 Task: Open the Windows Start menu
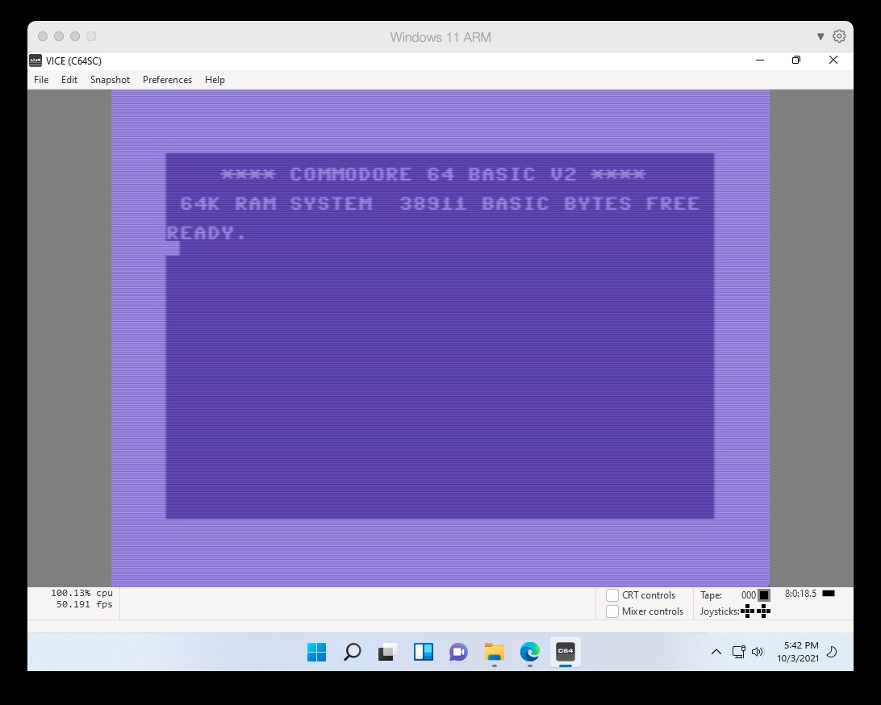point(317,653)
